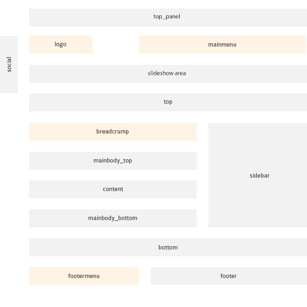Click the text label 'sidebar'
The height and width of the screenshot is (307, 307).
(260, 176)
